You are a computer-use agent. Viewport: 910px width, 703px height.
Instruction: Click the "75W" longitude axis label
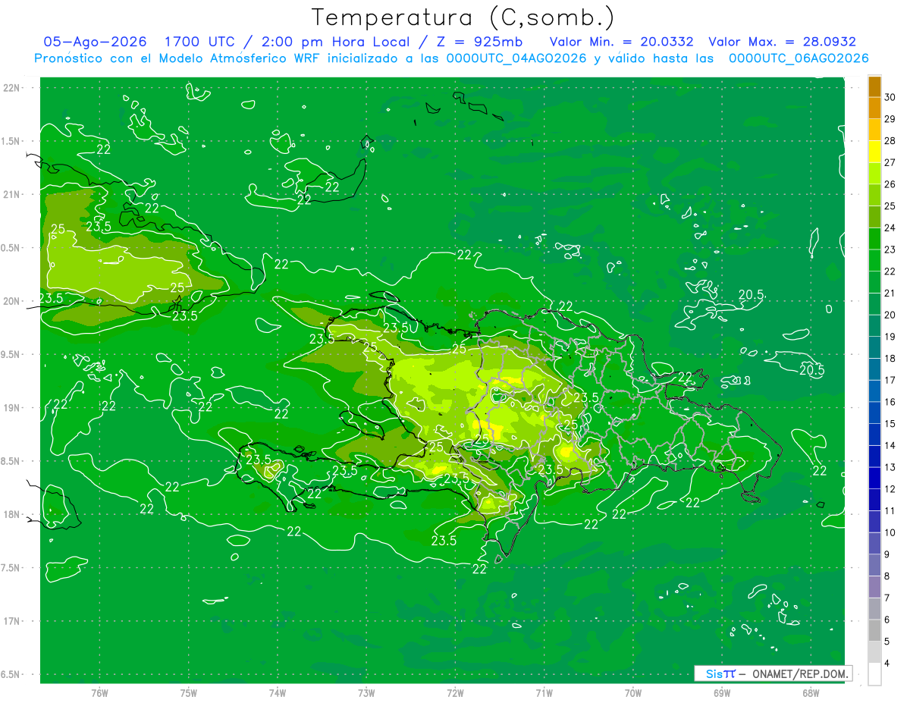pyautogui.click(x=189, y=693)
